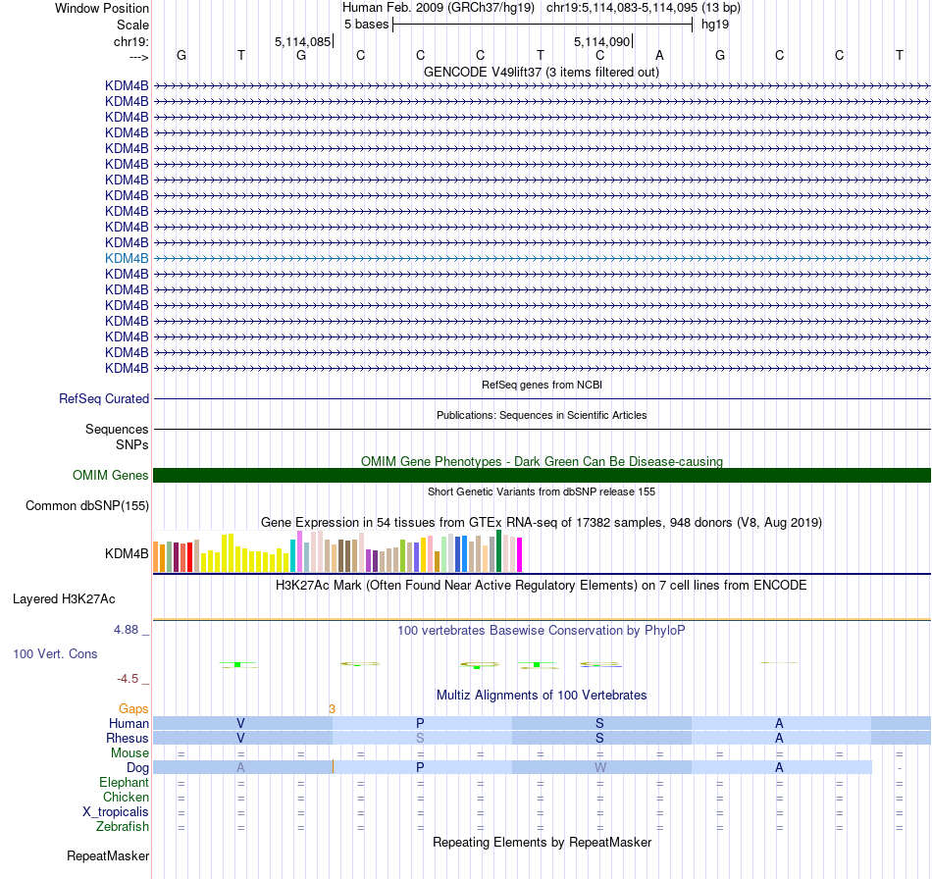
Task: Select the Chicken species row label
Action: click(x=126, y=797)
